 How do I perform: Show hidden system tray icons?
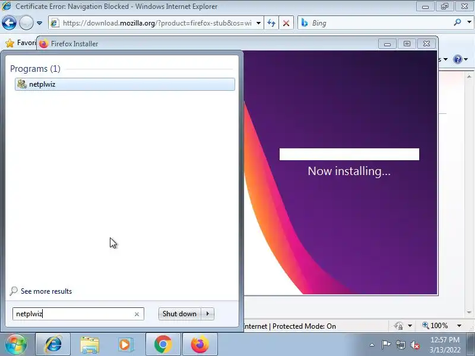click(372, 345)
